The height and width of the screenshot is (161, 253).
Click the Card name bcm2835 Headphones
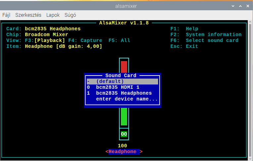click(53, 29)
